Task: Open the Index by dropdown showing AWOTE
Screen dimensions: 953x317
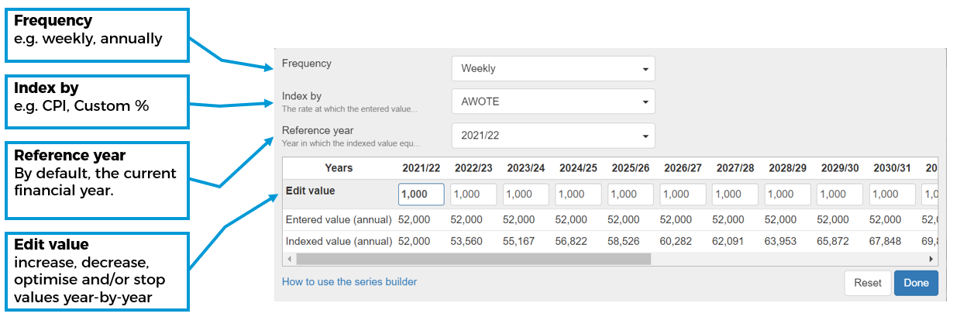Action: click(x=552, y=102)
